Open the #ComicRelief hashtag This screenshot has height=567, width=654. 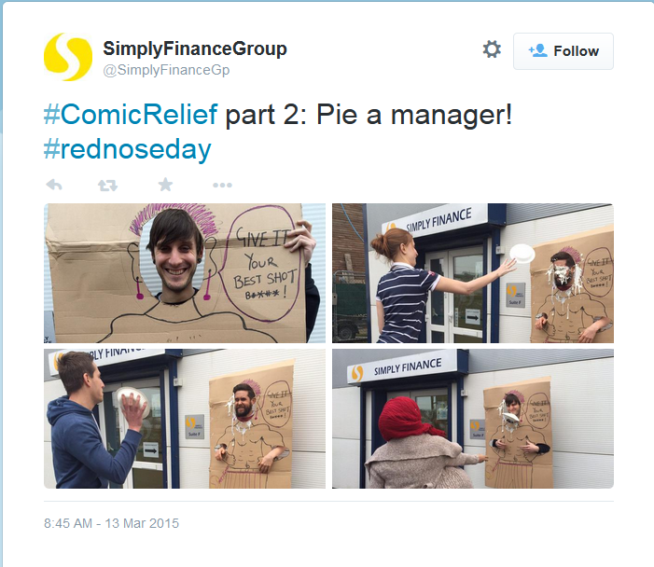(x=131, y=114)
